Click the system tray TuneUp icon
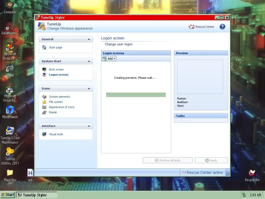 pos(244,195)
